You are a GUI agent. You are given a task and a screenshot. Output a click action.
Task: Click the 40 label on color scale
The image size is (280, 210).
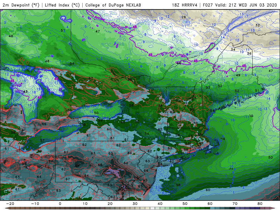click(160, 204)
